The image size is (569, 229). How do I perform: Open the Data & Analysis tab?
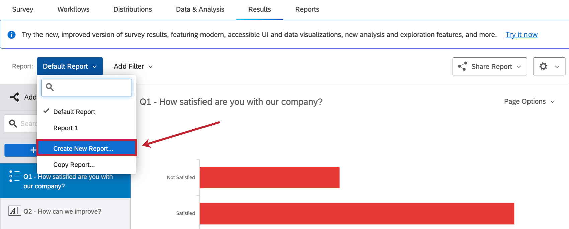200,9
